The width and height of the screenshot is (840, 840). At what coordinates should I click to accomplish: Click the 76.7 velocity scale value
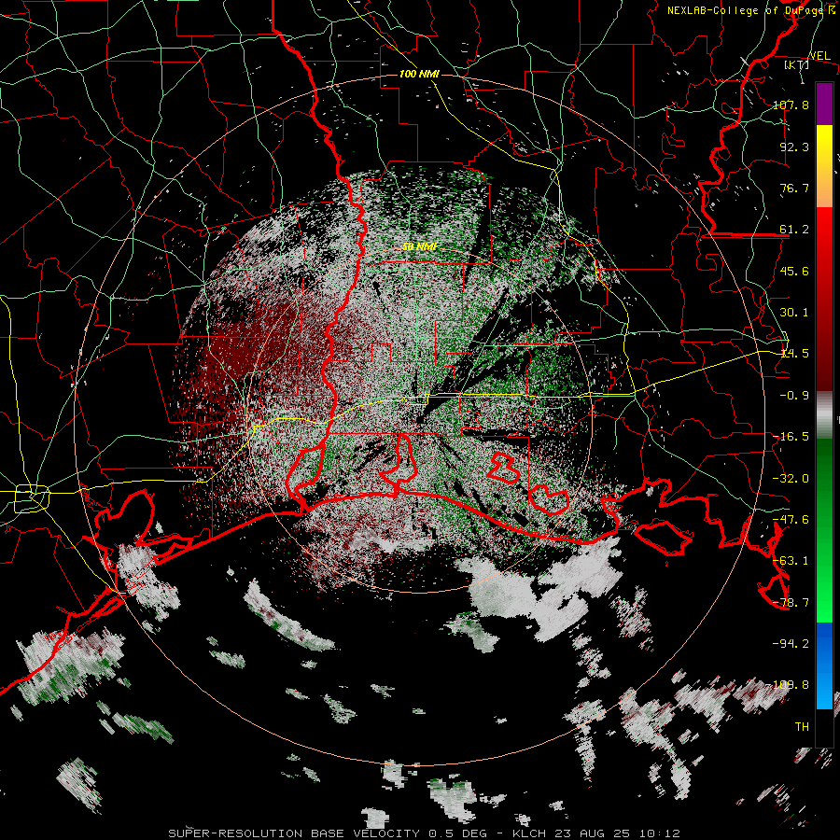pyautogui.click(x=794, y=188)
